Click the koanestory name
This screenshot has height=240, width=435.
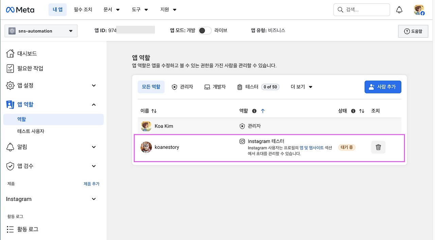167,147
